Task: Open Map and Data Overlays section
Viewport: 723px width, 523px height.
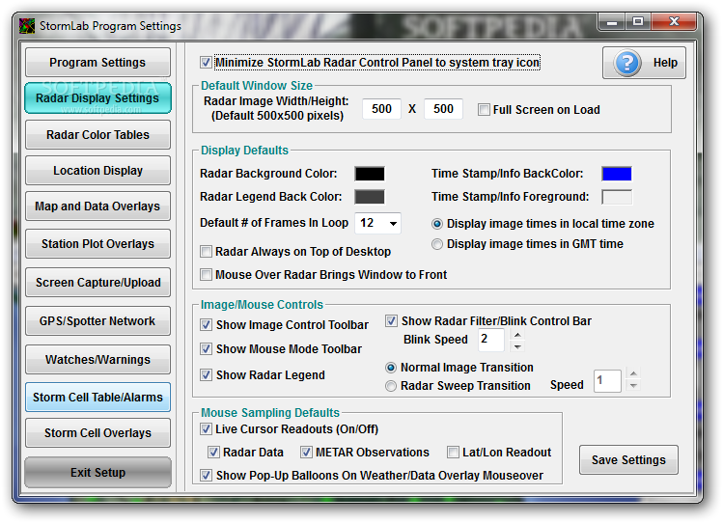Action: pyautogui.click(x=97, y=206)
